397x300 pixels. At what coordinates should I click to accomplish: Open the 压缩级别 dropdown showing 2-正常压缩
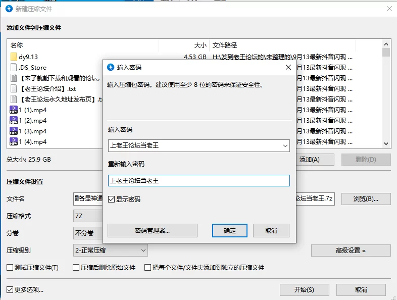(111, 251)
